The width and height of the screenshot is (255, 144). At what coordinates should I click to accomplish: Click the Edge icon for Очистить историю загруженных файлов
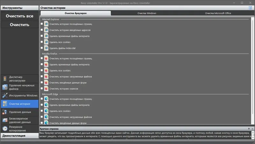tap(46, 117)
